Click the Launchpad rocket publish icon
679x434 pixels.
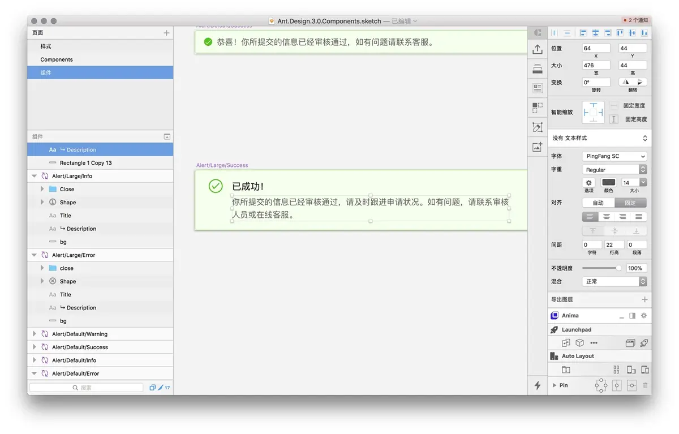coord(644,343)
